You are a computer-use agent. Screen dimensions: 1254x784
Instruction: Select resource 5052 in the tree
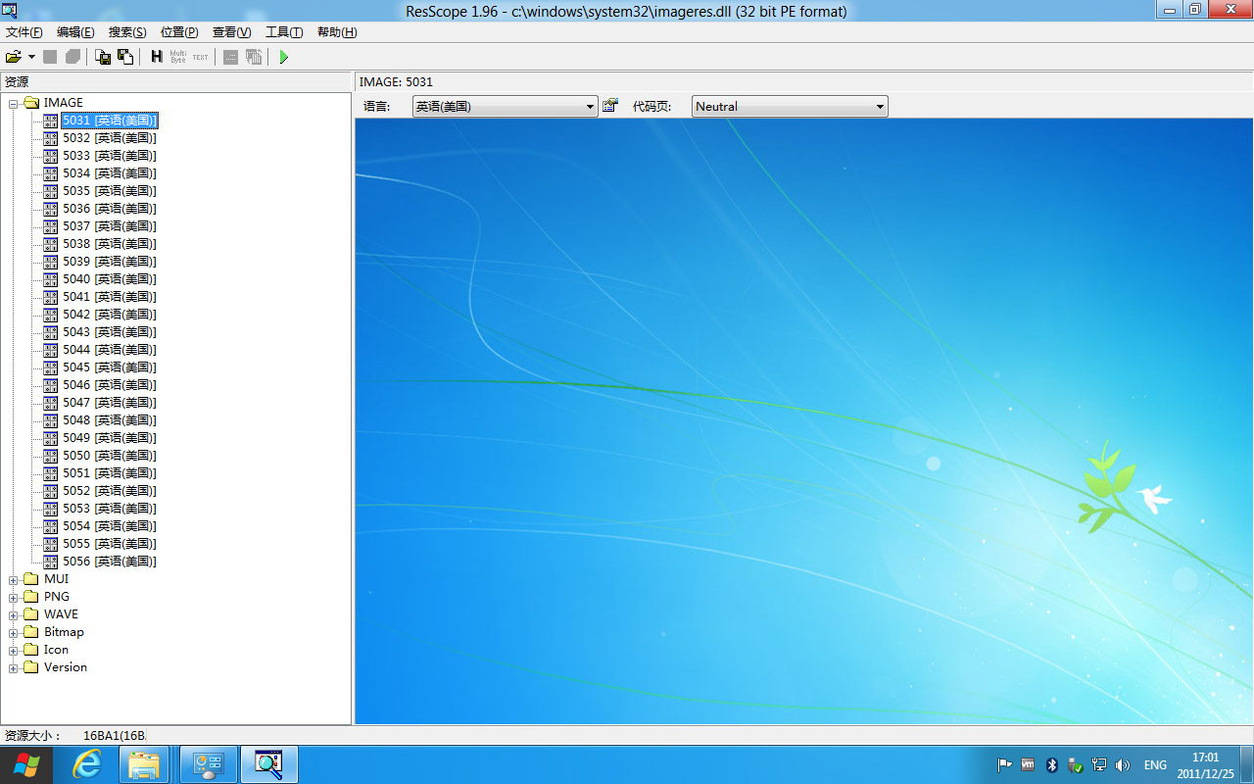110,491
